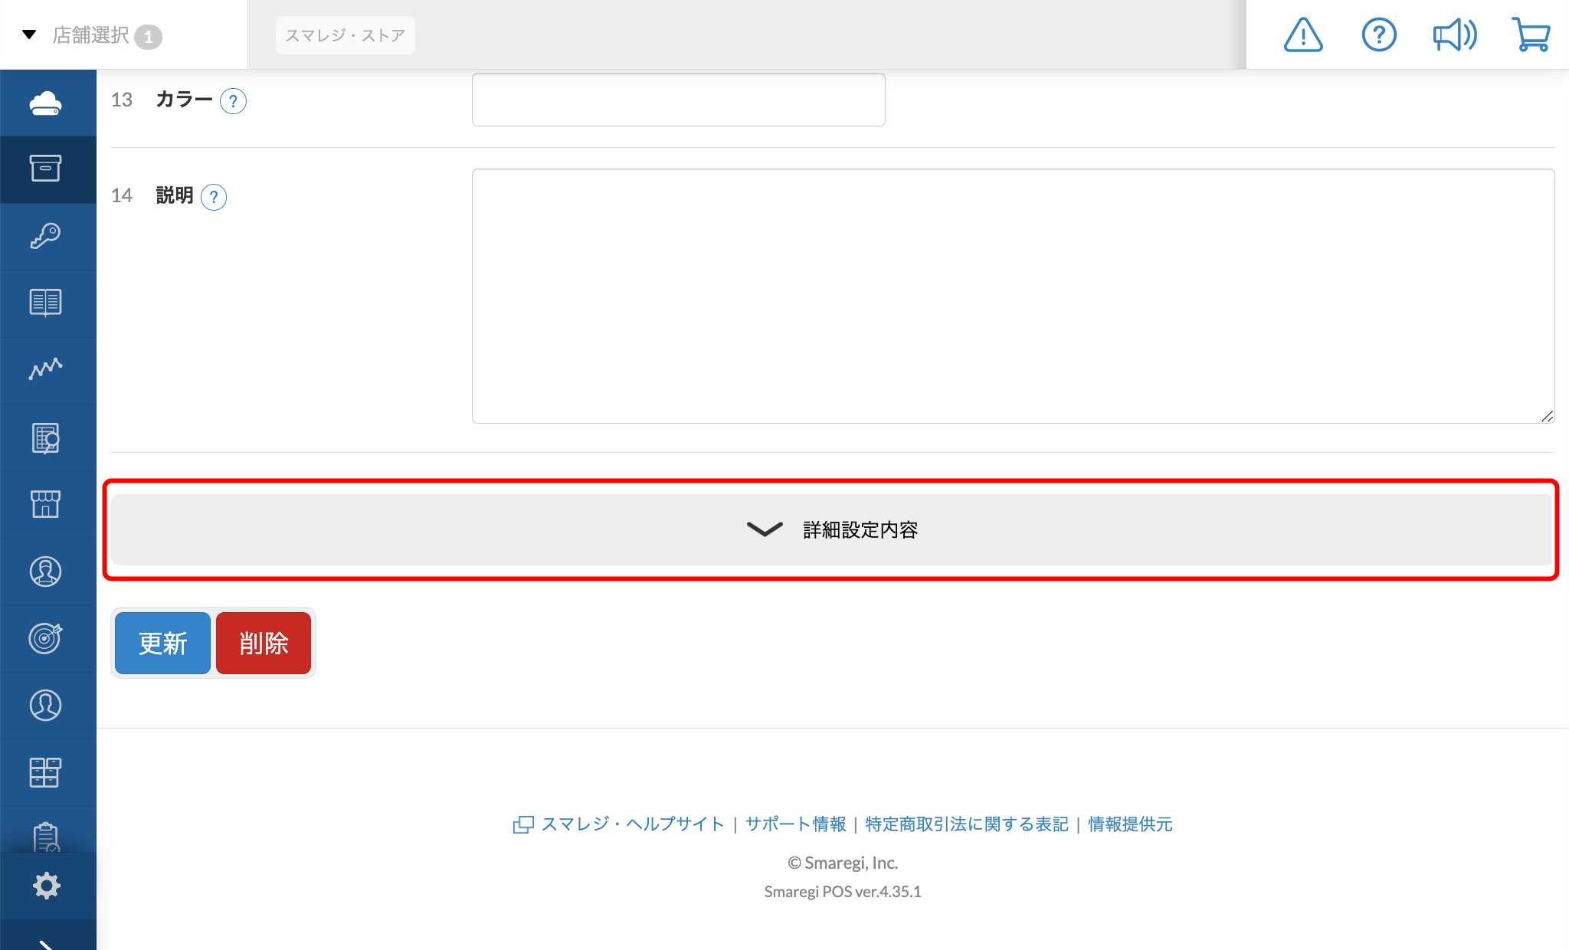Select the product box icon in sidebar
The width and height of the screenshot is (1569, 950).
pos(46,169)
